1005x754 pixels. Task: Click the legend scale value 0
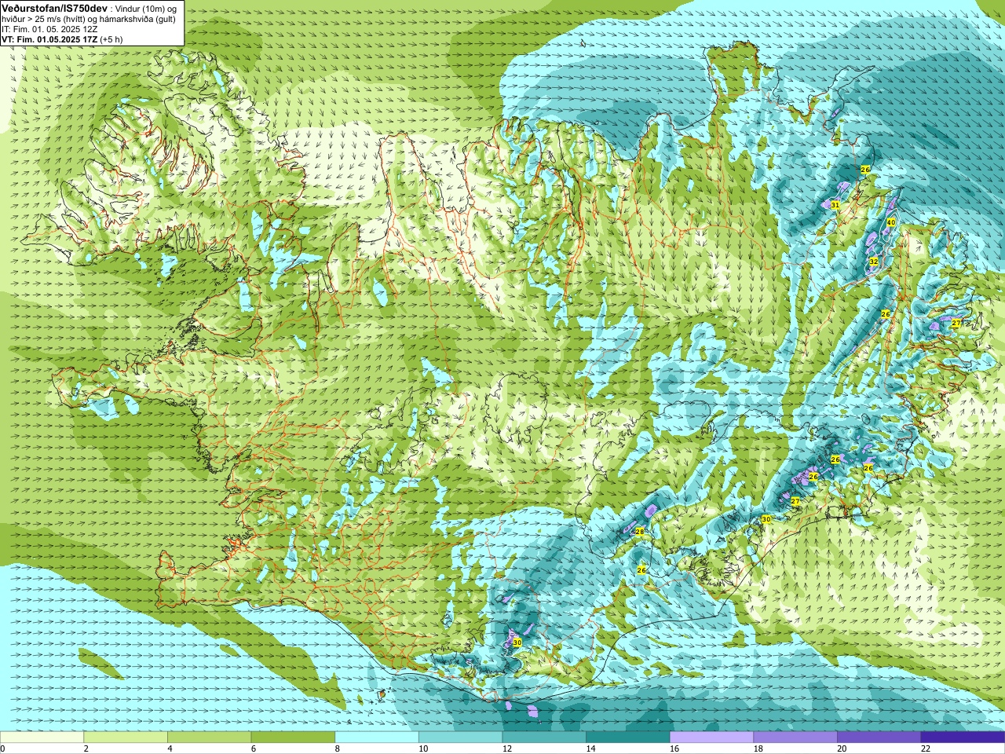[x=3, y=749]
